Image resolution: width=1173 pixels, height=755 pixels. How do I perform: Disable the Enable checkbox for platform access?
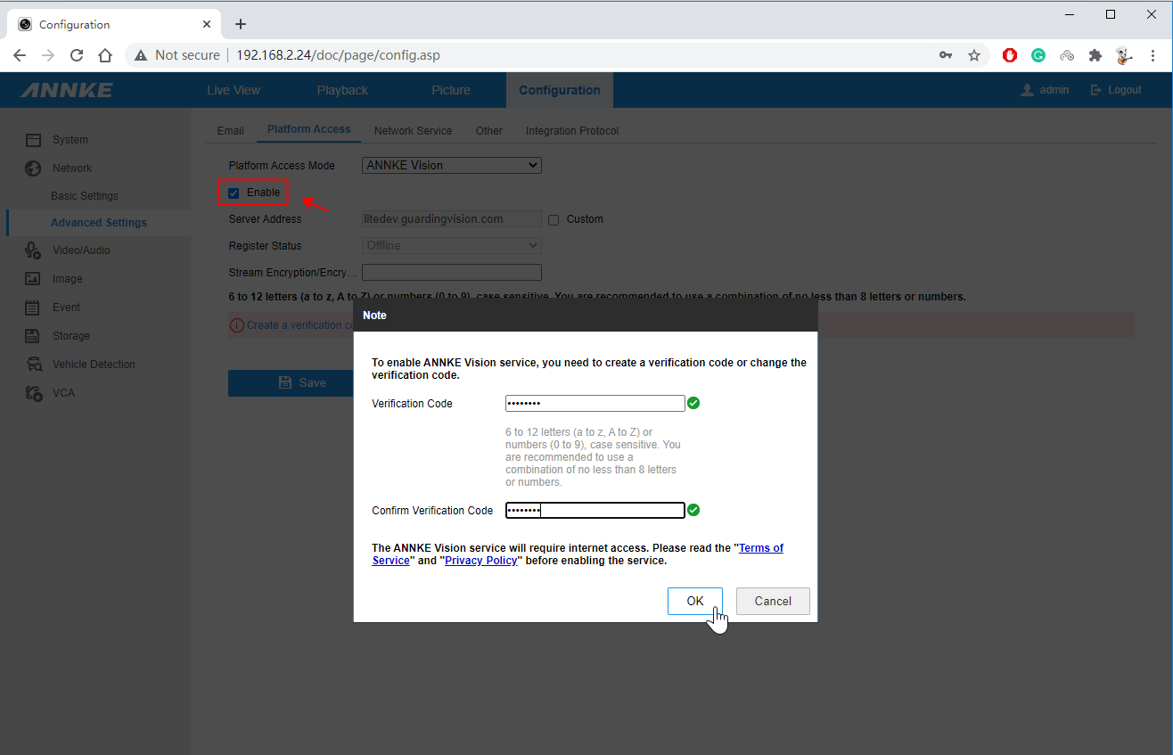pos(233,192)
